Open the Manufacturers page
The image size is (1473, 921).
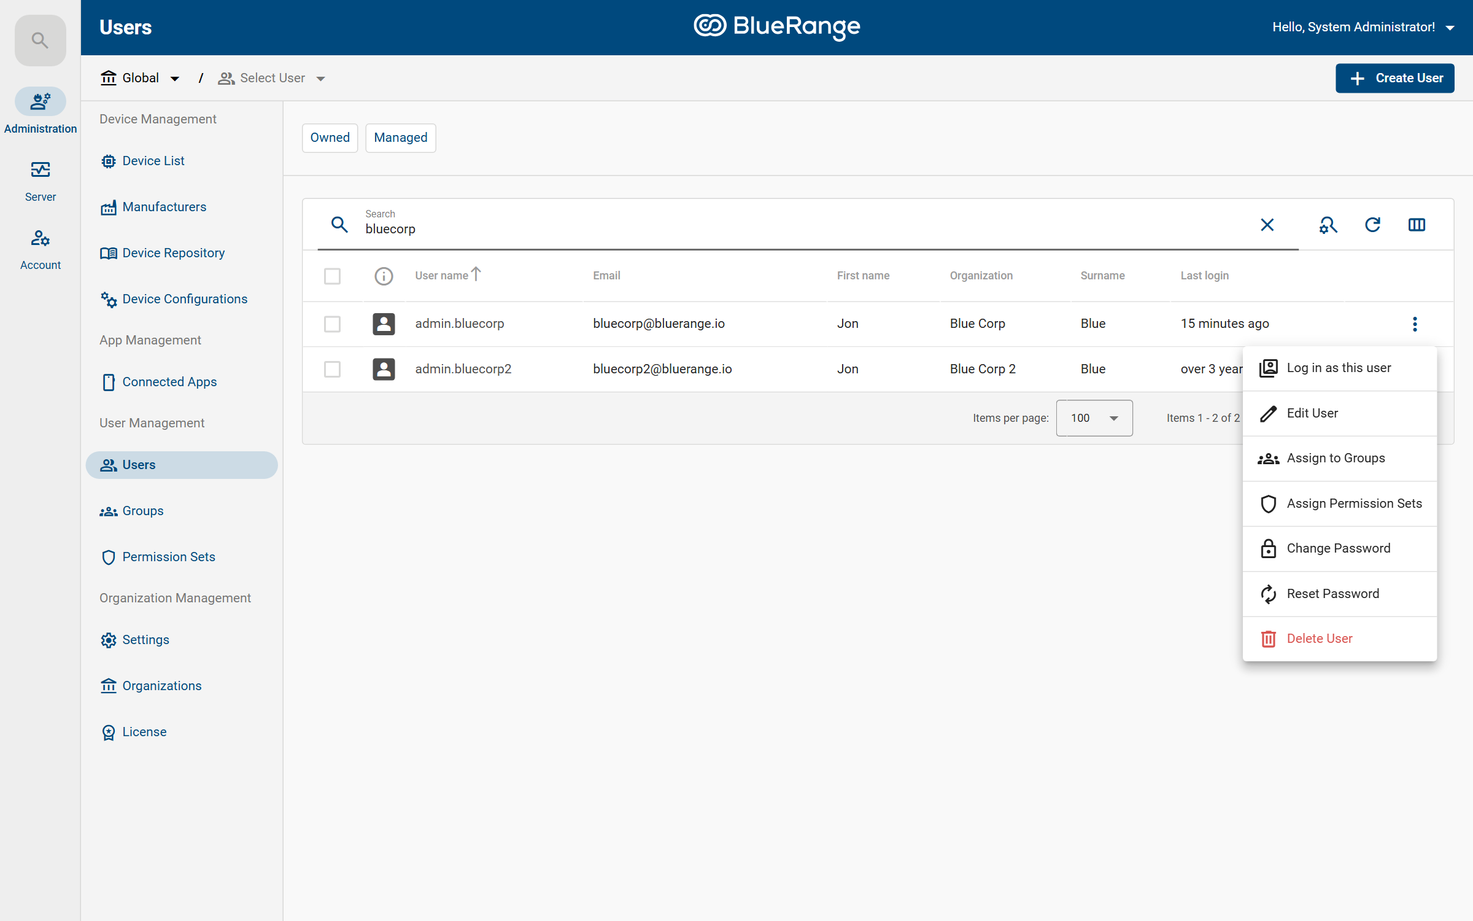[x=182, y=207]
